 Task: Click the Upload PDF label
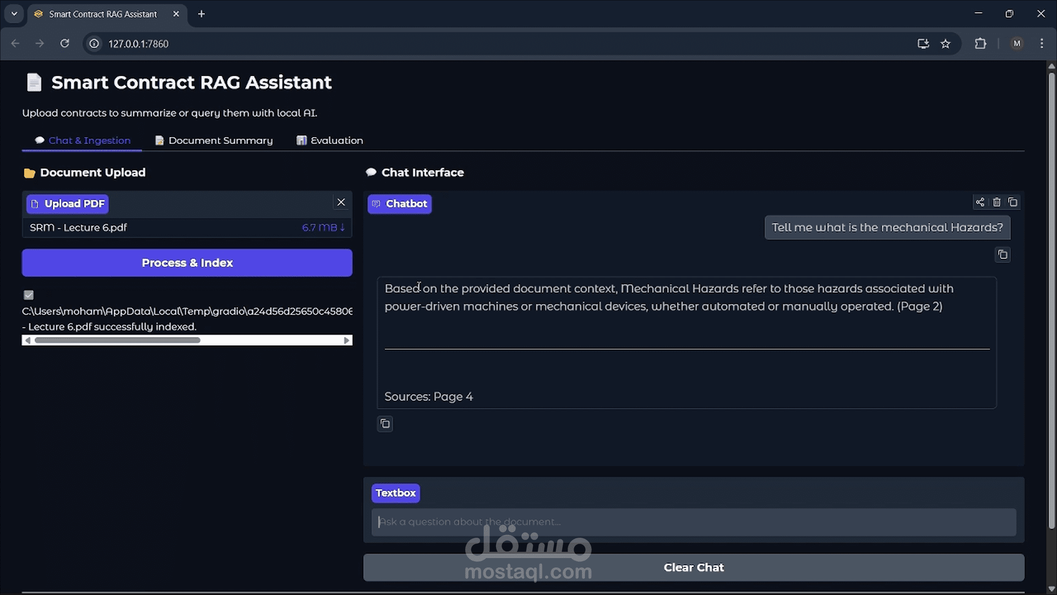pyautogui.click(x=68, y=204)
